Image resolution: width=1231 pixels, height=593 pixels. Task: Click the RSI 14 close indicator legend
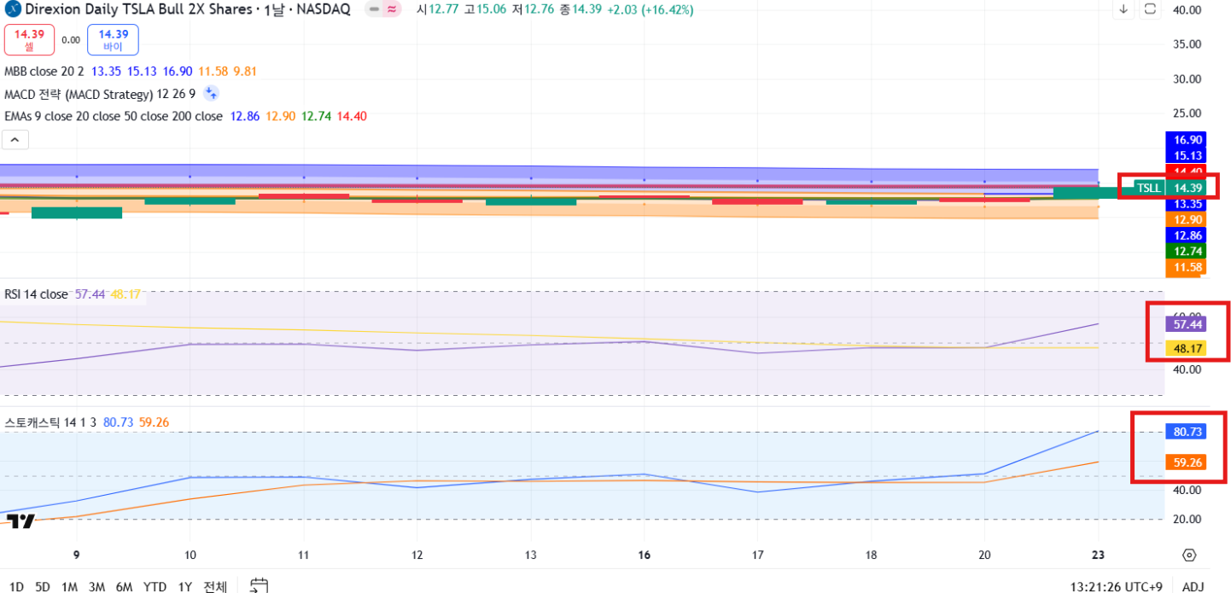[36, 294]
